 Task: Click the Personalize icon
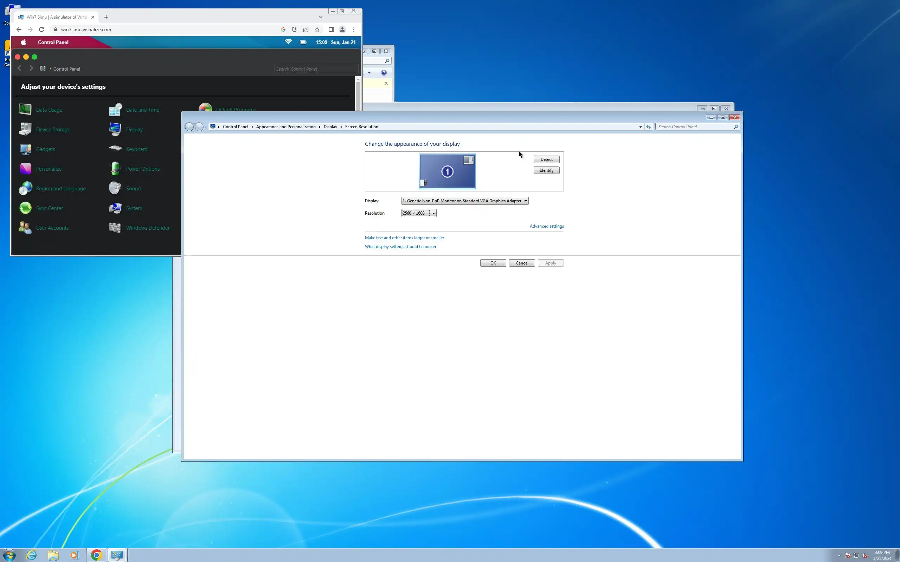point(26,169)
